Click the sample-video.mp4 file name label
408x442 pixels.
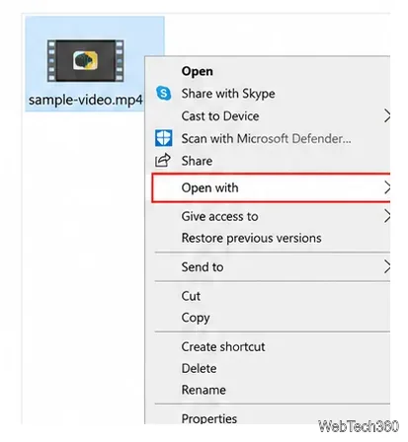point(86,100)
